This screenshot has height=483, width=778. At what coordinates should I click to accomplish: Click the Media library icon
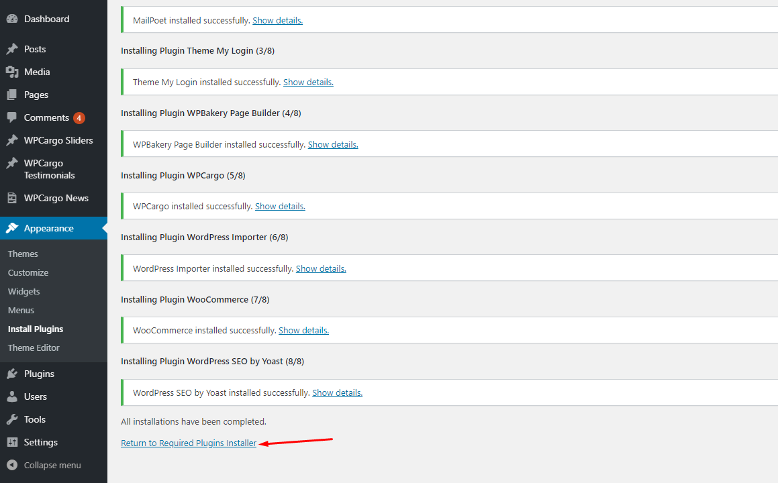[x=12, y=72]
